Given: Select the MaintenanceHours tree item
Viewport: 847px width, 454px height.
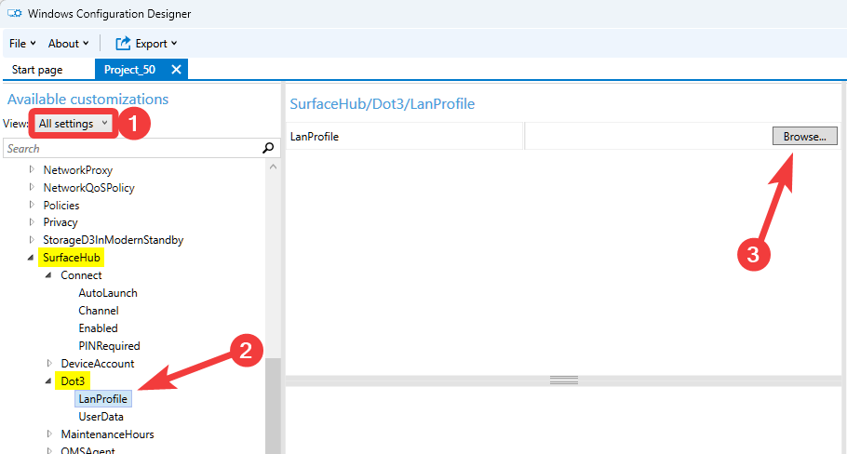Looking at the screenshot, I should point(107,434).
